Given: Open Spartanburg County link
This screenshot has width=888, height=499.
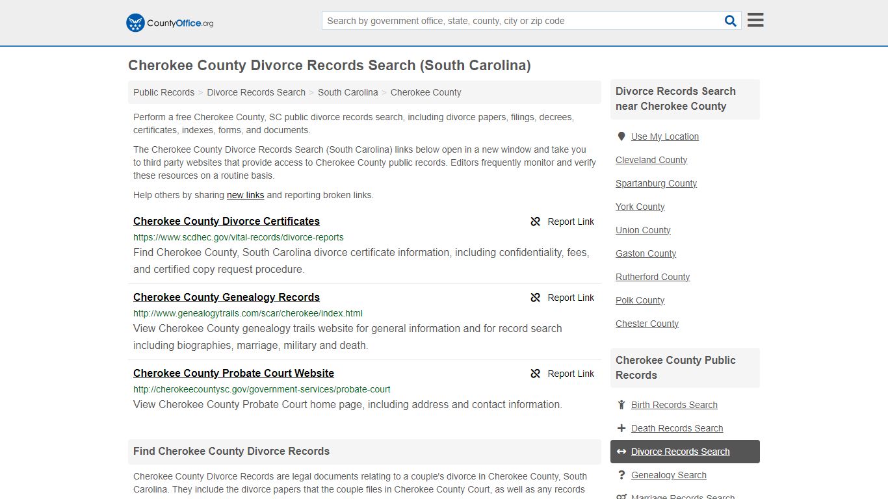Looking at the screenshot, I should [x=656, y=183].
